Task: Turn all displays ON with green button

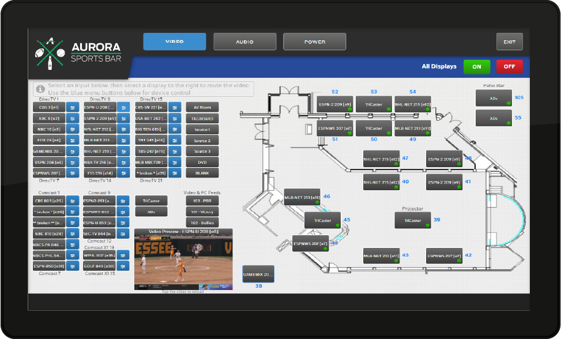Action: [x=477, y=66]
